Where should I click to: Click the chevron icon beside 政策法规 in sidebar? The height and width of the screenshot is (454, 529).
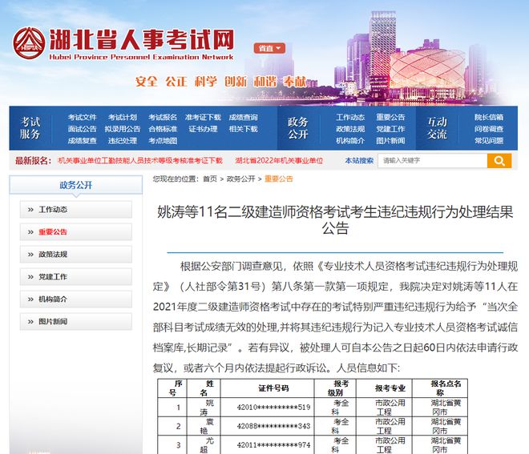click(30, 255)
